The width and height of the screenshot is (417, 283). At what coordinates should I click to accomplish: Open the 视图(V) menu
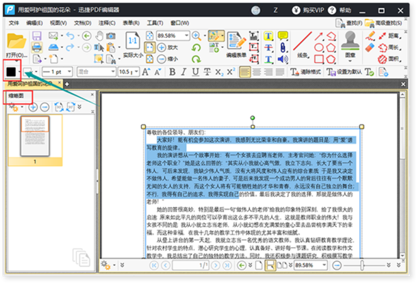click(58, 23)
